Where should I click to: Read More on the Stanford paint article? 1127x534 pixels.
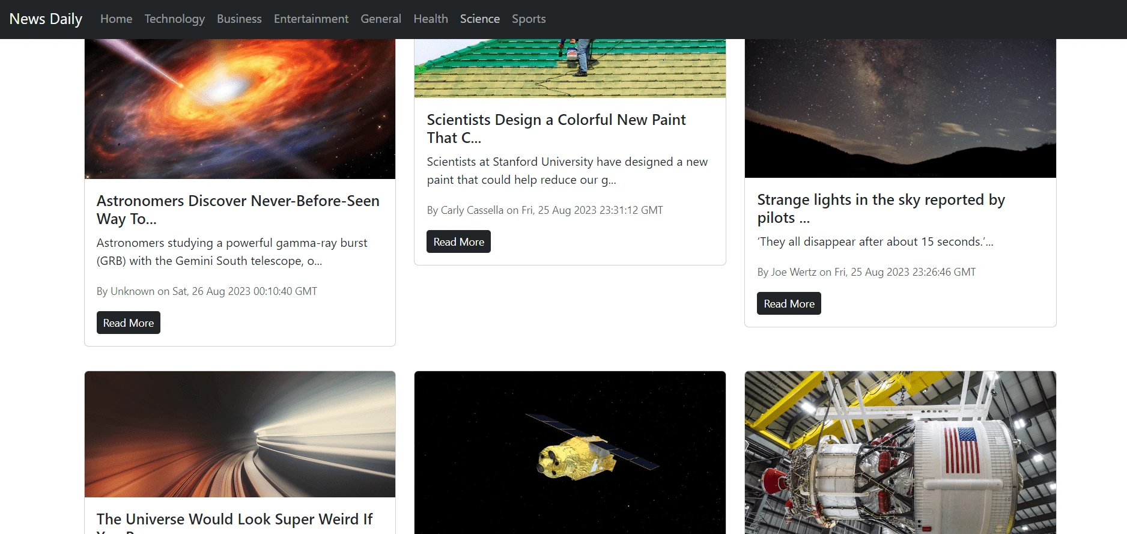point(458,241)
